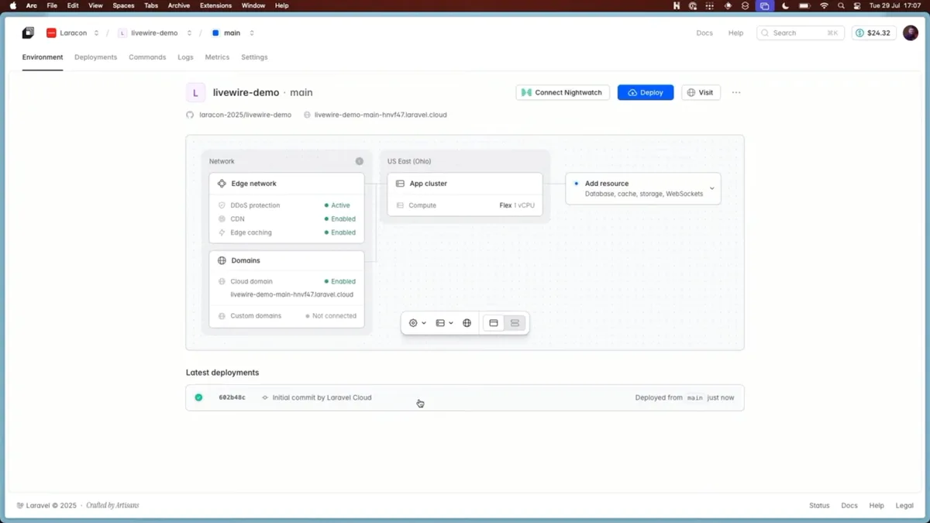The height and width of the screenshot is (523, 930).
Task: Open the Laracon organization switcher
Action: pos(73,33)
